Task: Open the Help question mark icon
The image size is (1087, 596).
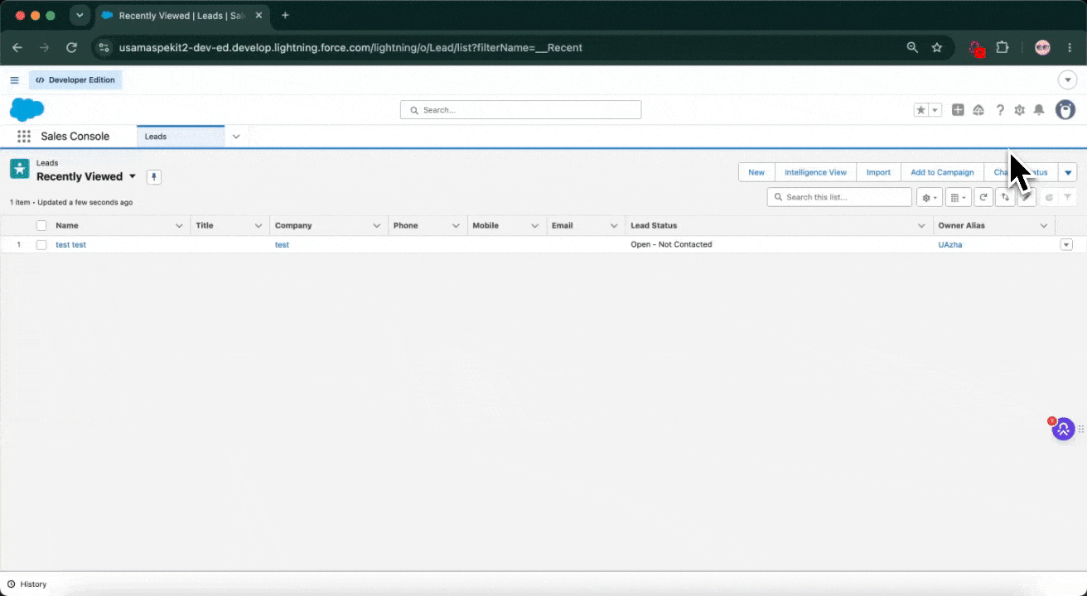Action: coord(1000,110)
